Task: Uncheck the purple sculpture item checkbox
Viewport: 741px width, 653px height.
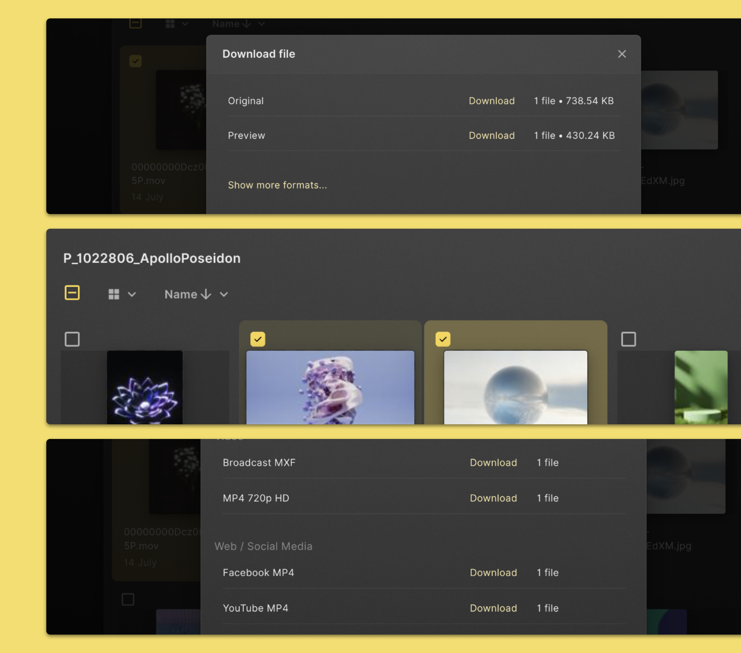Action: 258,339
